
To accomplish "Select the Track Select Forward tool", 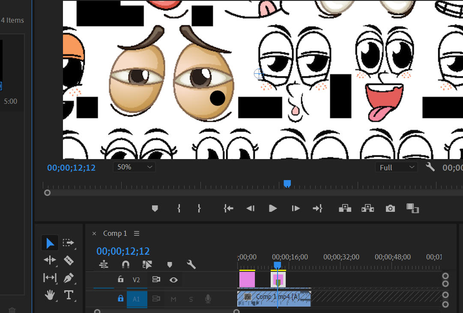I will click(69, 243).
